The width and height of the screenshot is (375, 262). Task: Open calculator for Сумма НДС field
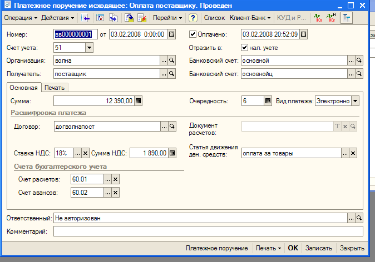[x=172, y=153]
